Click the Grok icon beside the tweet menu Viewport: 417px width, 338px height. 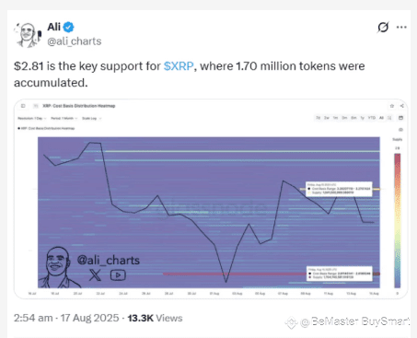click(383, 28)
